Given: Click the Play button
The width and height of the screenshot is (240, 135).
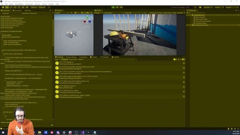Looking at the screenshot, I should pos(113,7).
